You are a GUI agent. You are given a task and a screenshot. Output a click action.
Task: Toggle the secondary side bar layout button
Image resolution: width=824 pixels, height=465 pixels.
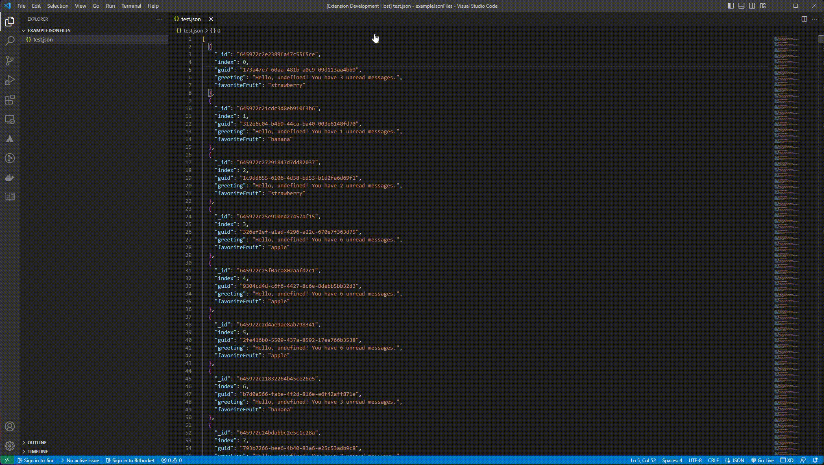pyautogui.click(x=752, y=6)
